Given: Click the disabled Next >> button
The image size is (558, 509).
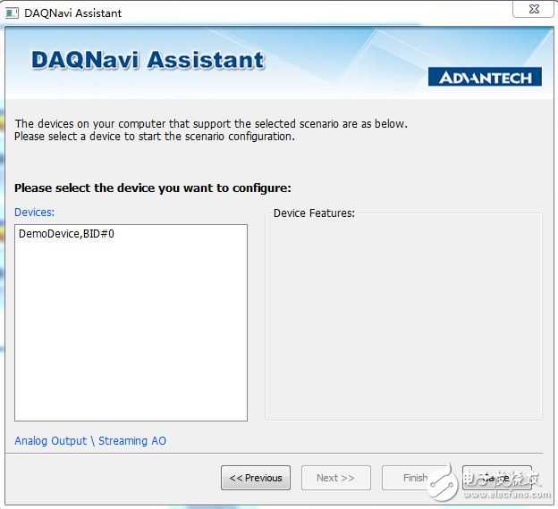Looking at the screenshot, I should tap(335, 478).
